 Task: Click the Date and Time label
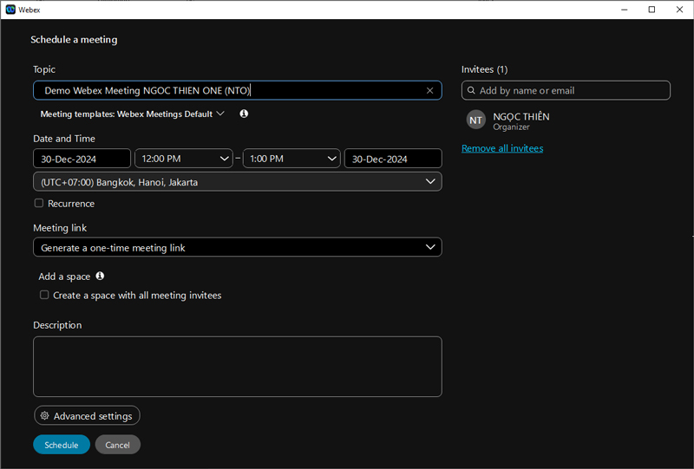point(64,139)
